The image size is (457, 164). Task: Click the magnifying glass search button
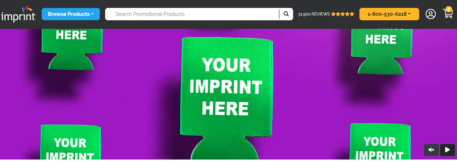click(x=286, y=14)
